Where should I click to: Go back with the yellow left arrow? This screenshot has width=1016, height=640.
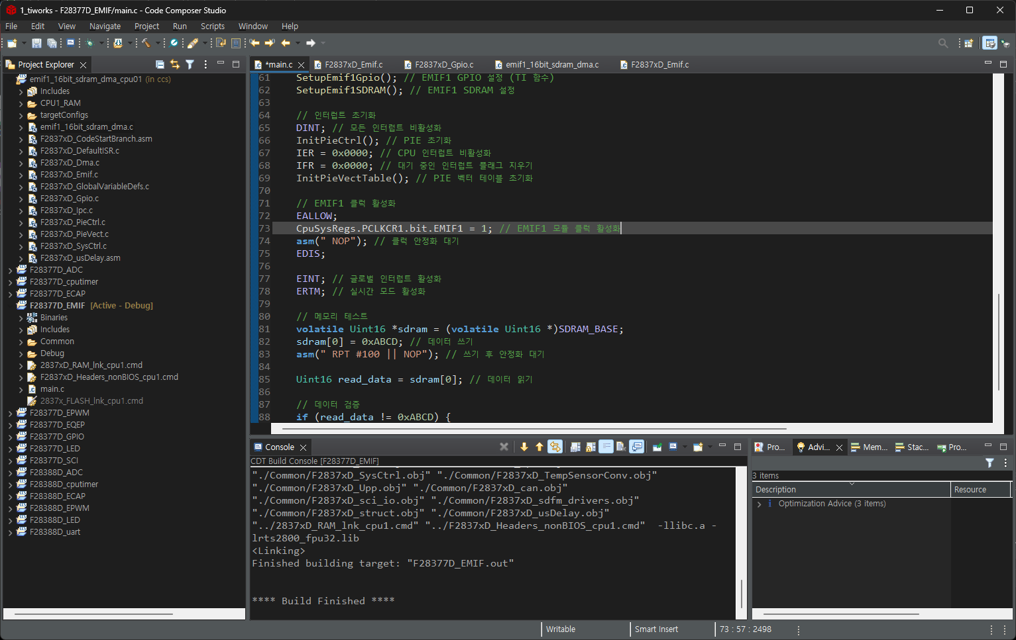click(286, 43)
